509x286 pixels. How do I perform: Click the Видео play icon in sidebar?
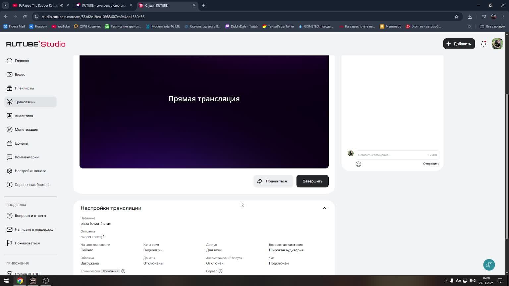click(10, 74)
